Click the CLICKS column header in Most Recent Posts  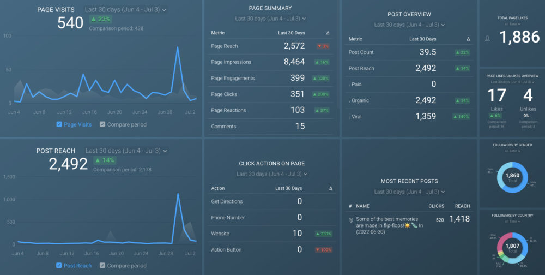pyautogui.click(x=436, y=206)
